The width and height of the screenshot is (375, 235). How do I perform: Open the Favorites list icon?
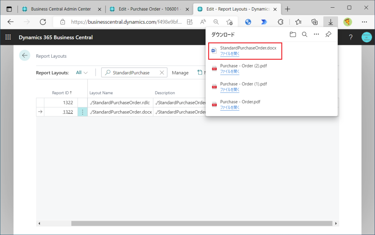[x=298, y=22]
